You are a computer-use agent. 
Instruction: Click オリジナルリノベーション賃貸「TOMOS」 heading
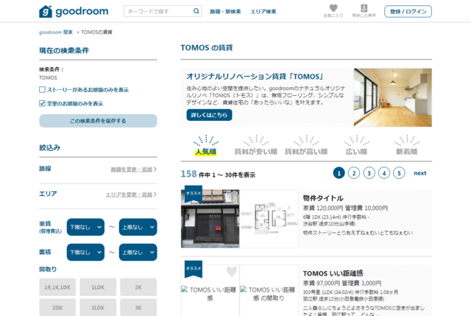tap(255, 77)
